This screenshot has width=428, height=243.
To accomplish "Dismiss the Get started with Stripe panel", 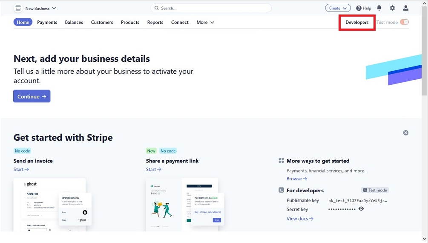I will pos(405,133).
